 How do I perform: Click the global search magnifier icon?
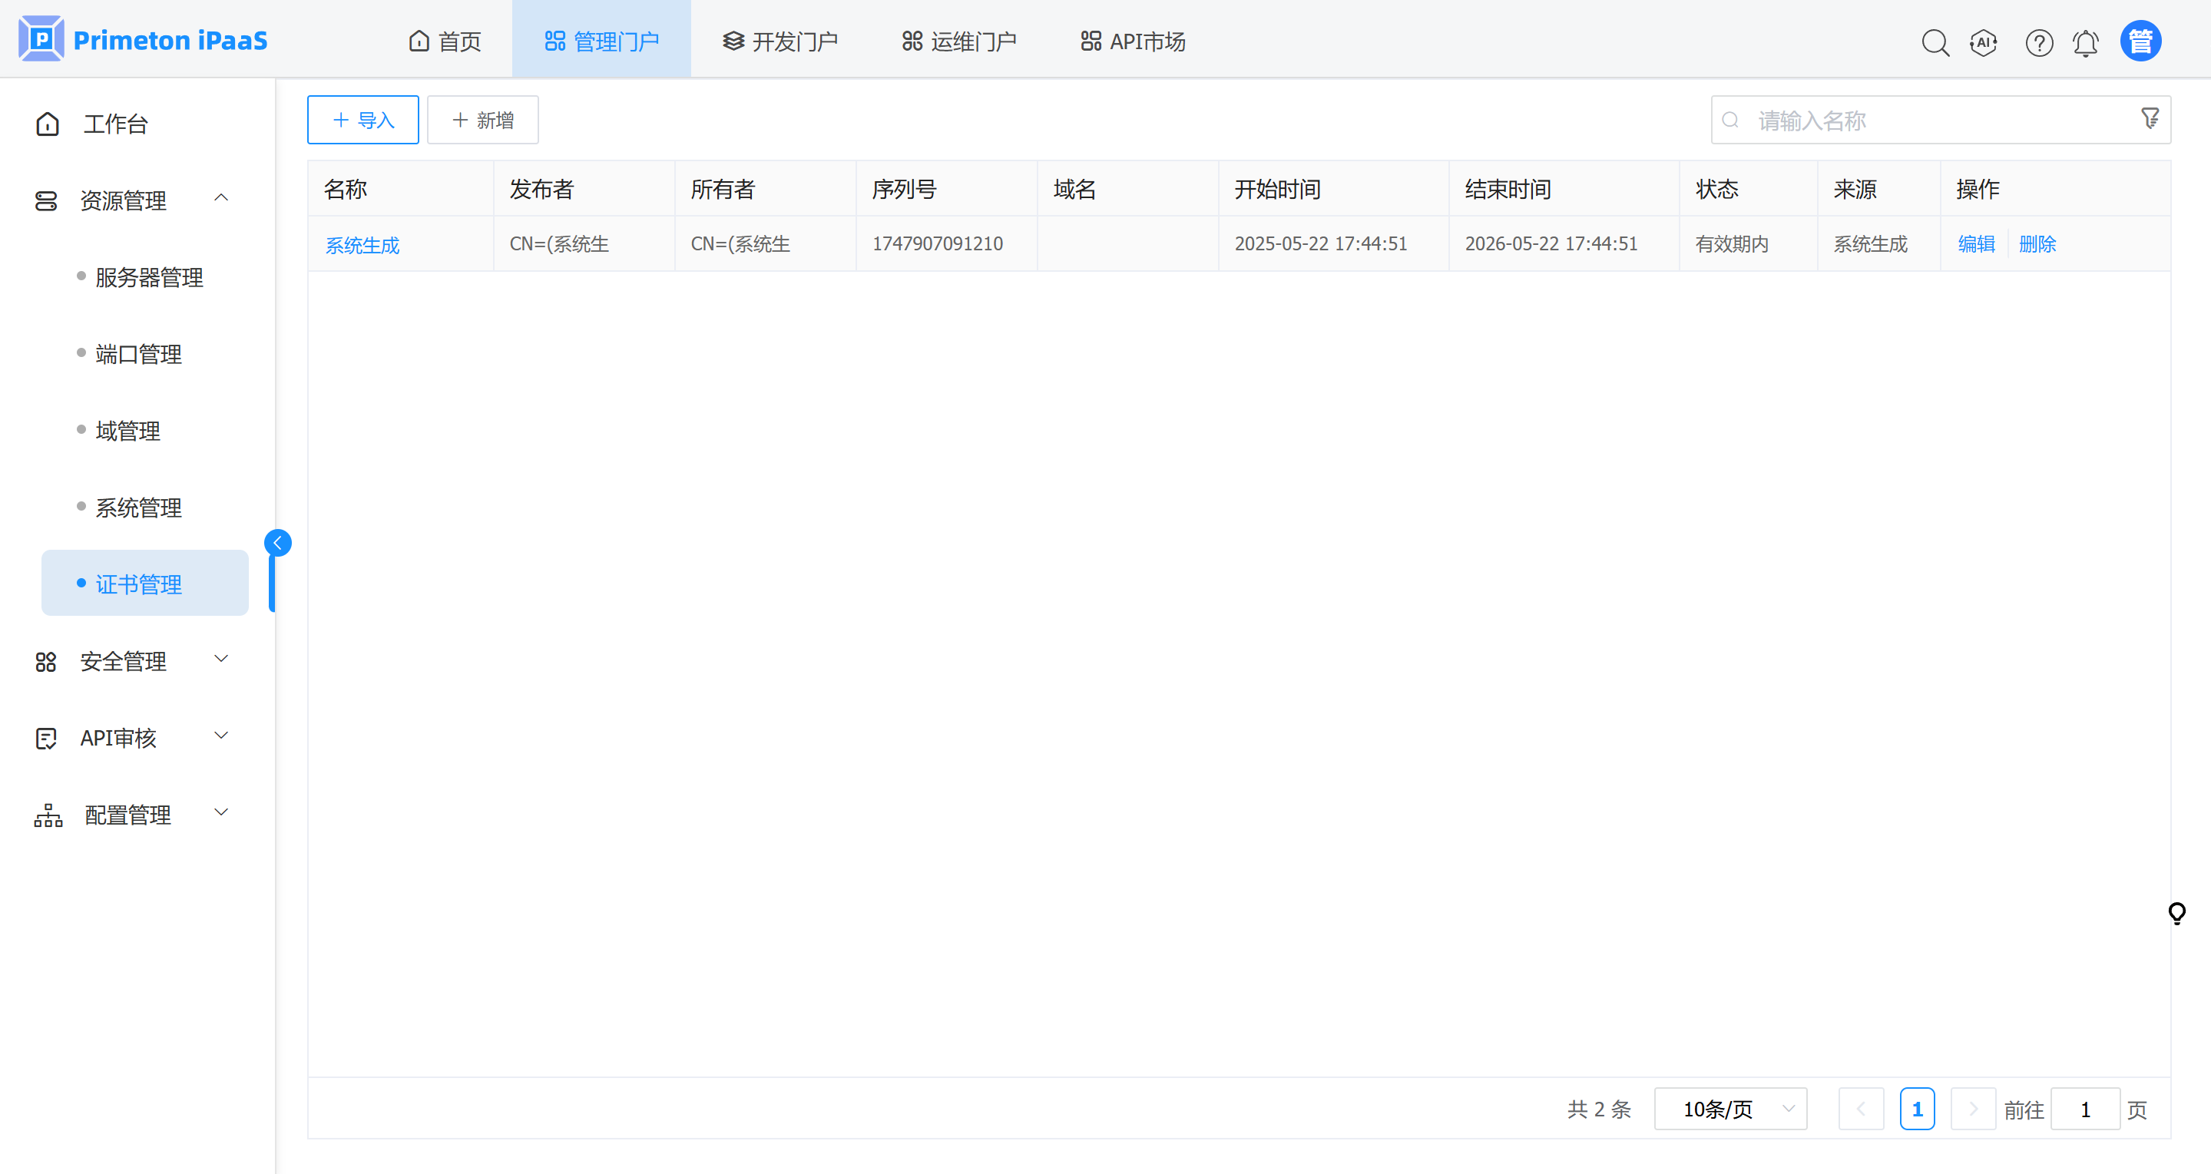tap(1935, 42)
